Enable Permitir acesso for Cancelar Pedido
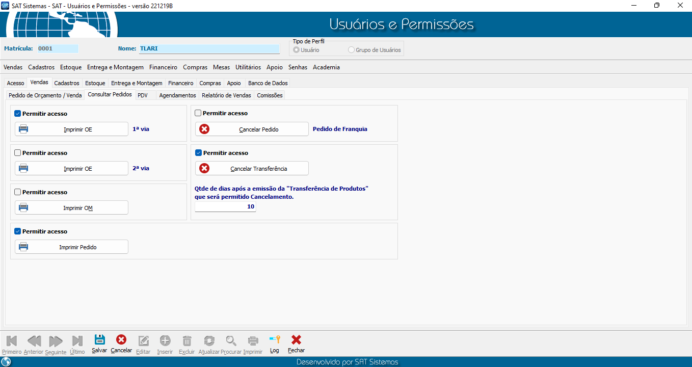 coord(198,113)
